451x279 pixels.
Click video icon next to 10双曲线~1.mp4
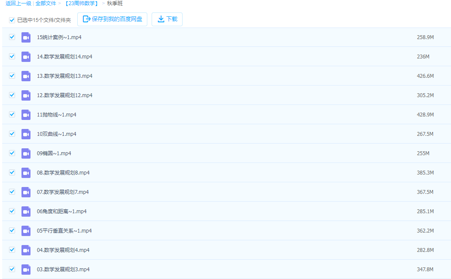(x=26, y=134)
